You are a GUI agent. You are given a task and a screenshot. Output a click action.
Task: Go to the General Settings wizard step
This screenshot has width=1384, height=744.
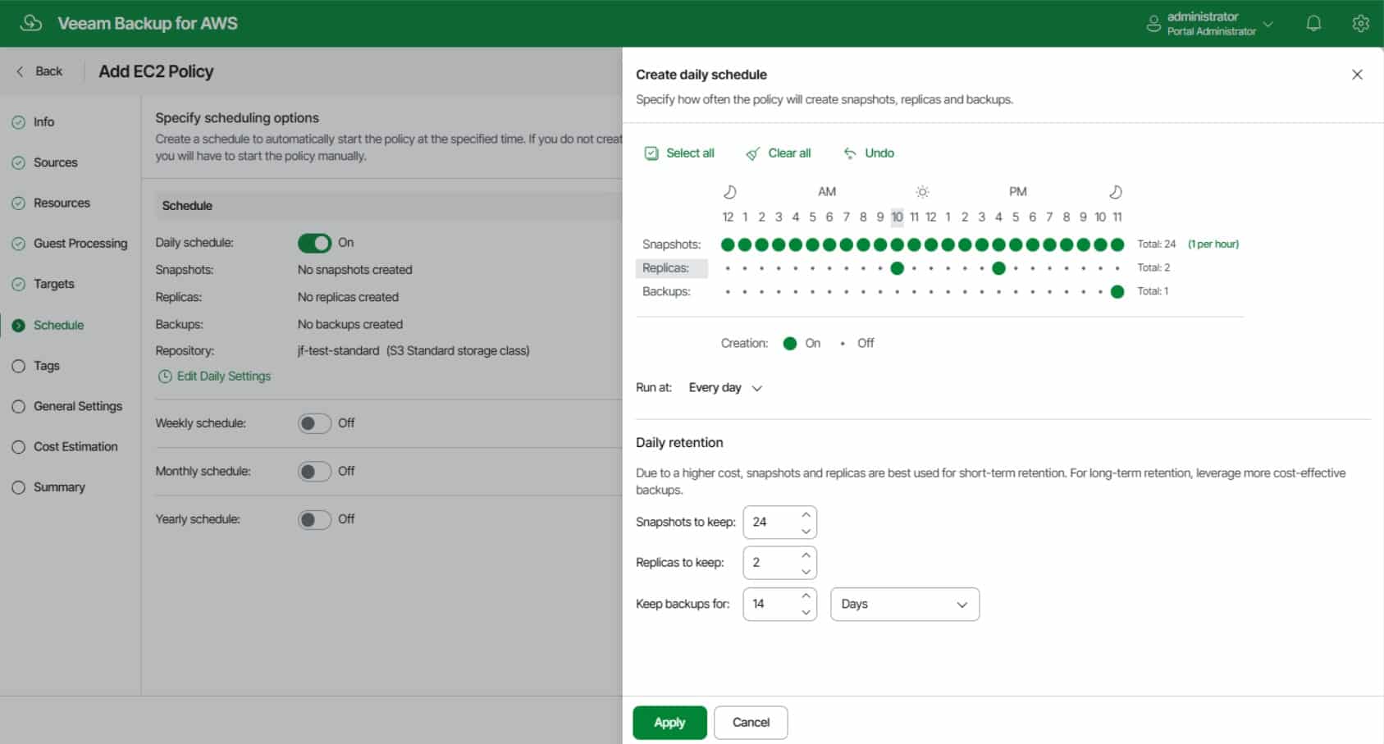(78, 406)
